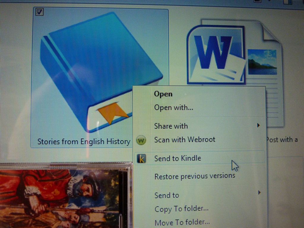304x228 pixels.
Task: Select Open with... menu entry
Action: coord(174,107)
